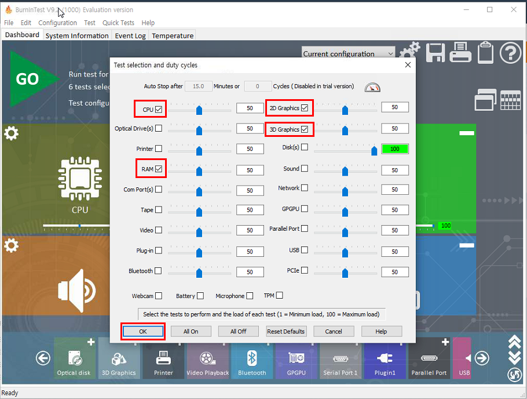Click the Auto Stop minutes field
Screen dimensions: 527x399
coord(198,86)
